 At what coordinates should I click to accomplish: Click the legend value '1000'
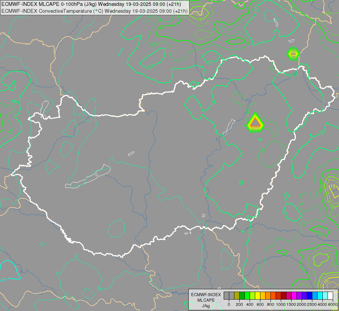(281, 304)
